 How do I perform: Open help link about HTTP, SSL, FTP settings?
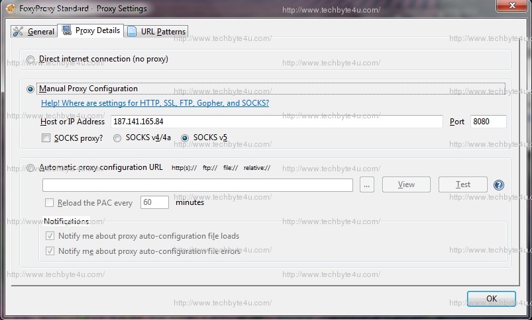(x=155, y=103)
